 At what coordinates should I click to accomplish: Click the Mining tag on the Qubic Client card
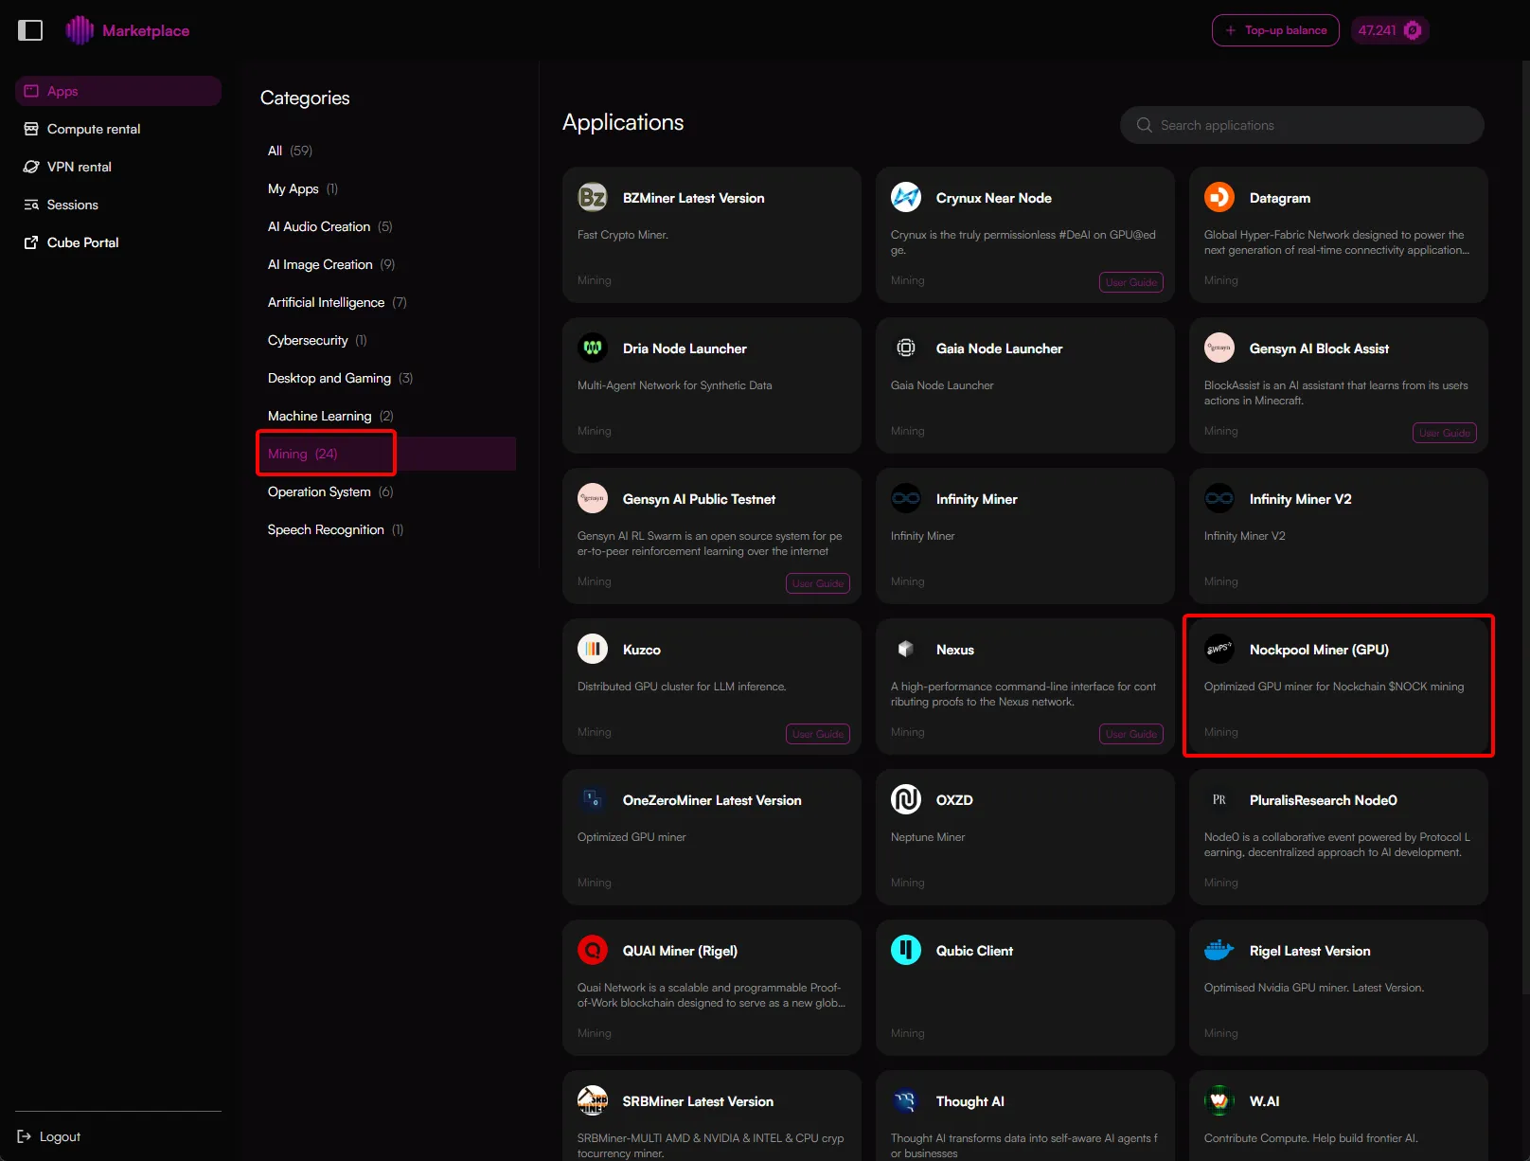[x=908, y=1033]
